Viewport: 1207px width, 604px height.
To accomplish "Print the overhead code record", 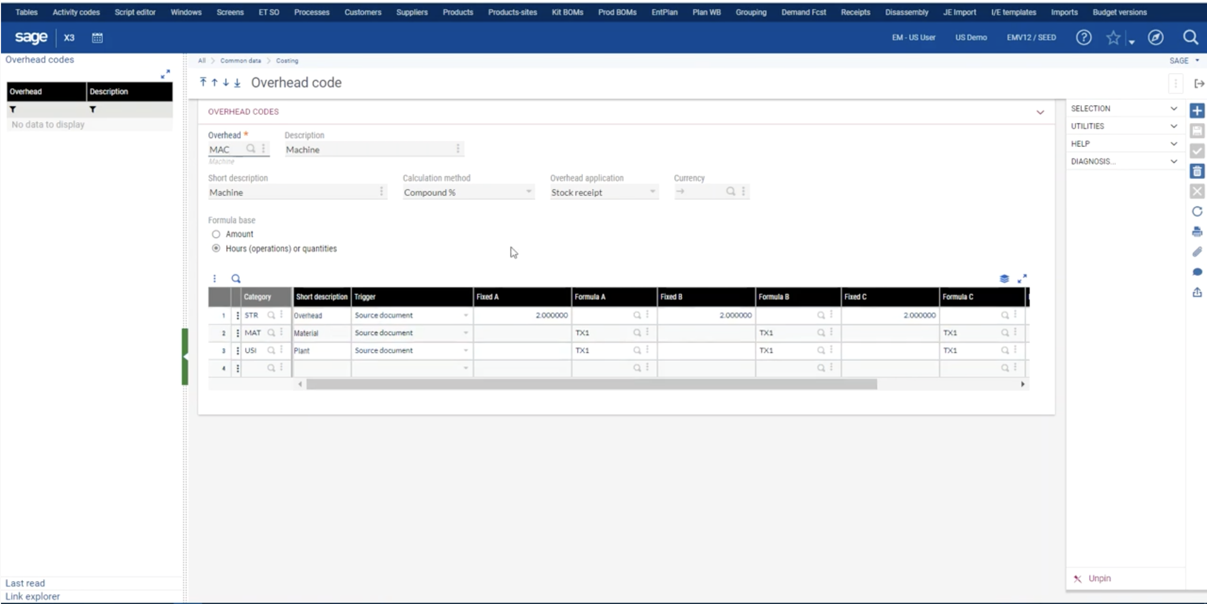I will [x=1198, y=231].
